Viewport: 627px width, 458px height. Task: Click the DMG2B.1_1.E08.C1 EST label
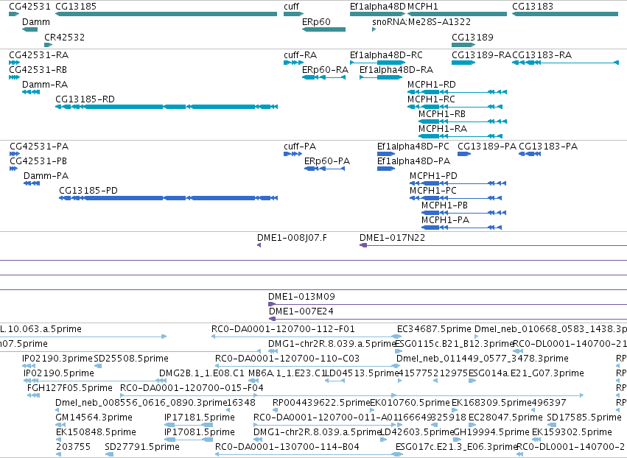(x=202, y=373)
